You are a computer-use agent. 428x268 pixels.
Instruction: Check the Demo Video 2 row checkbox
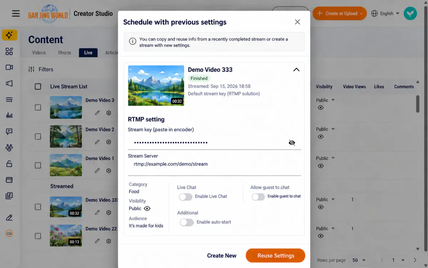coord(38,136)
